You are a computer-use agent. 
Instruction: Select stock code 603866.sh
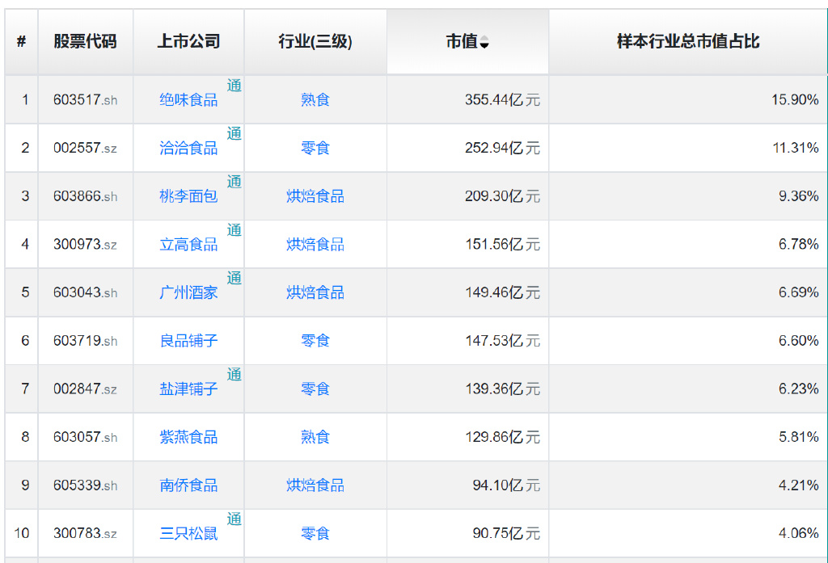85,196
